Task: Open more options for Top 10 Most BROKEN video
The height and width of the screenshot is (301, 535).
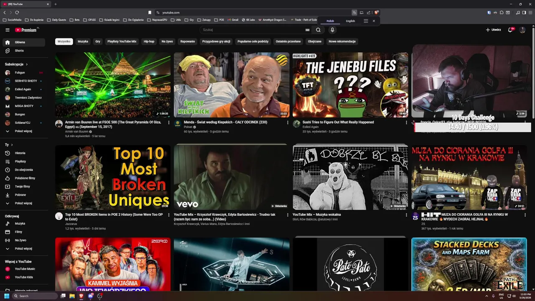Action: tap(169, 215)
